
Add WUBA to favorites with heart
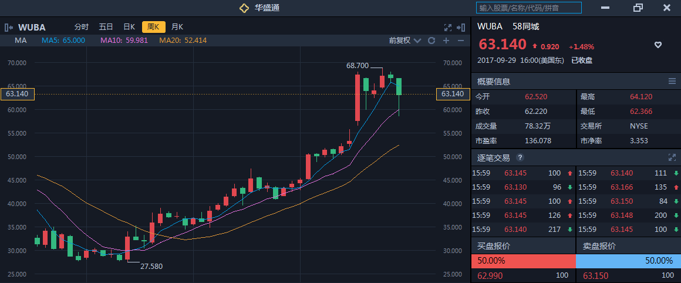click(658, 45)
